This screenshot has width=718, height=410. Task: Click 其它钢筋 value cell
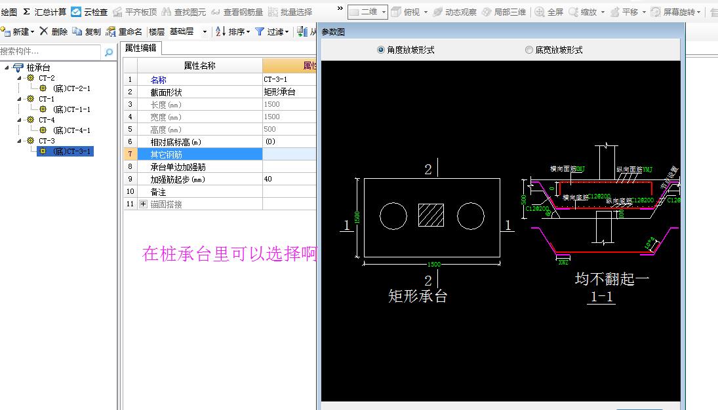click(289, 154)
